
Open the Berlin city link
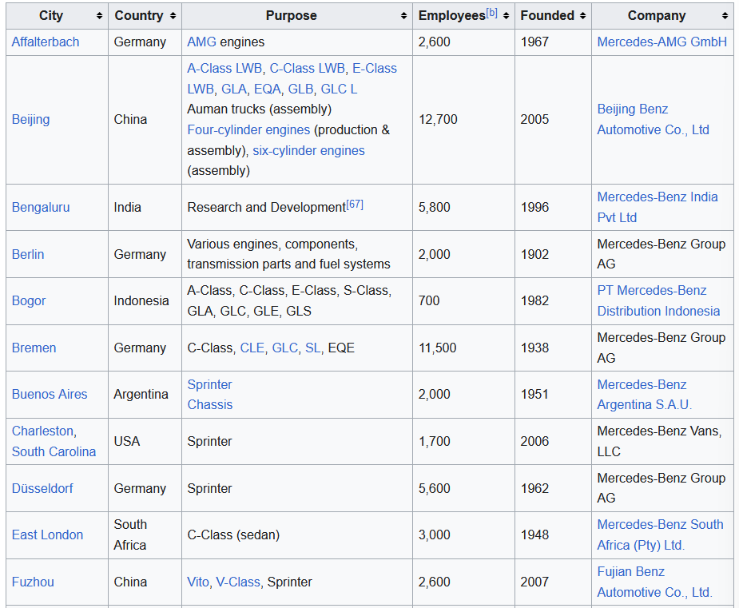(28, 255)
